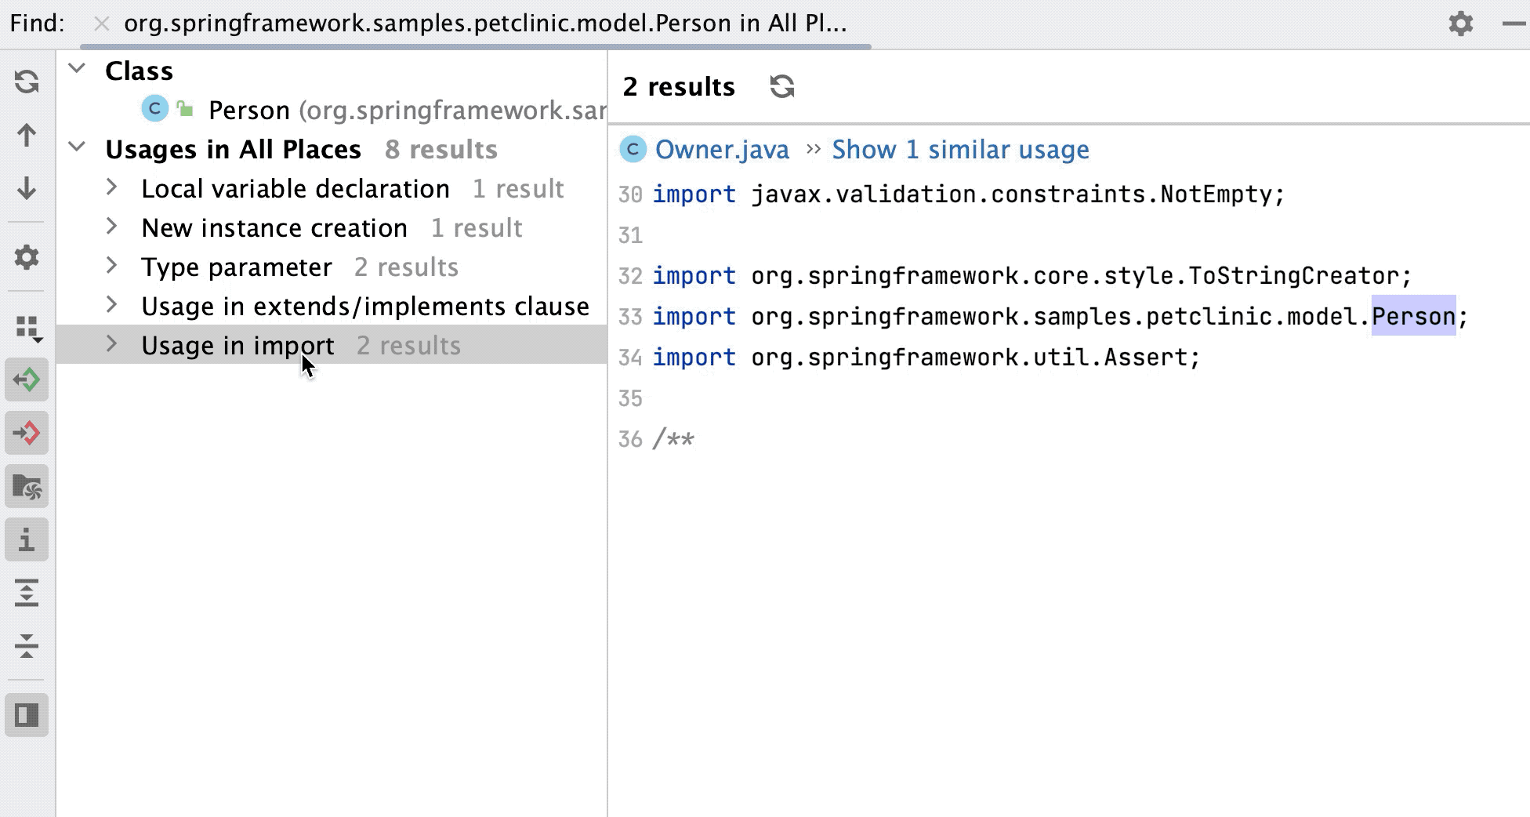The image size is (1530, 817).
Task: Open the Find Usages settings gear
Action: coord(27,257)
